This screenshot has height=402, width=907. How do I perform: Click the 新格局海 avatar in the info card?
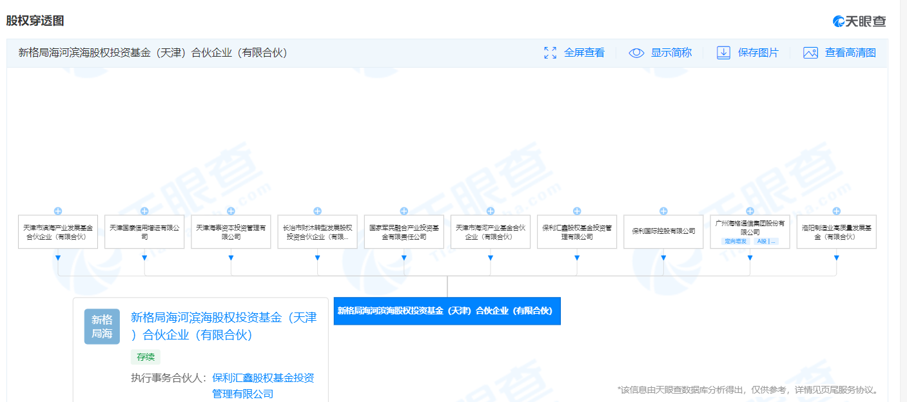[x=102, y=327]
